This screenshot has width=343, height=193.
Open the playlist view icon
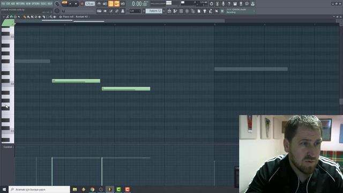[x=169, y=11]
